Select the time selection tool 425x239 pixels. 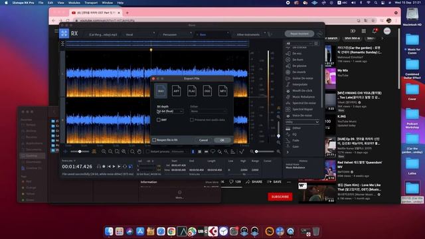tap(193, 151)
